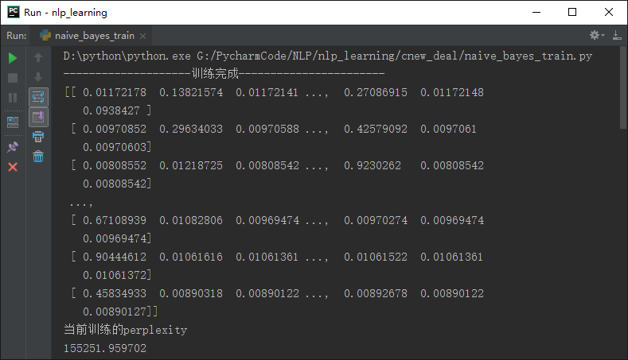Clear all console output with trash icon
This screenshot has width=628, height=360.
(x=38, y=157)
